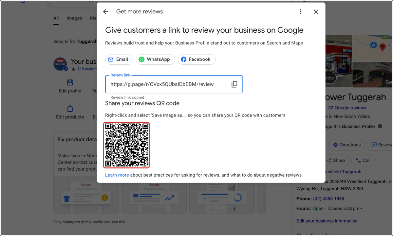The image size is (393, 236).
Task: Expand the hours dropdown arrow
Action: pyautogui.click(x=361, y=209)
